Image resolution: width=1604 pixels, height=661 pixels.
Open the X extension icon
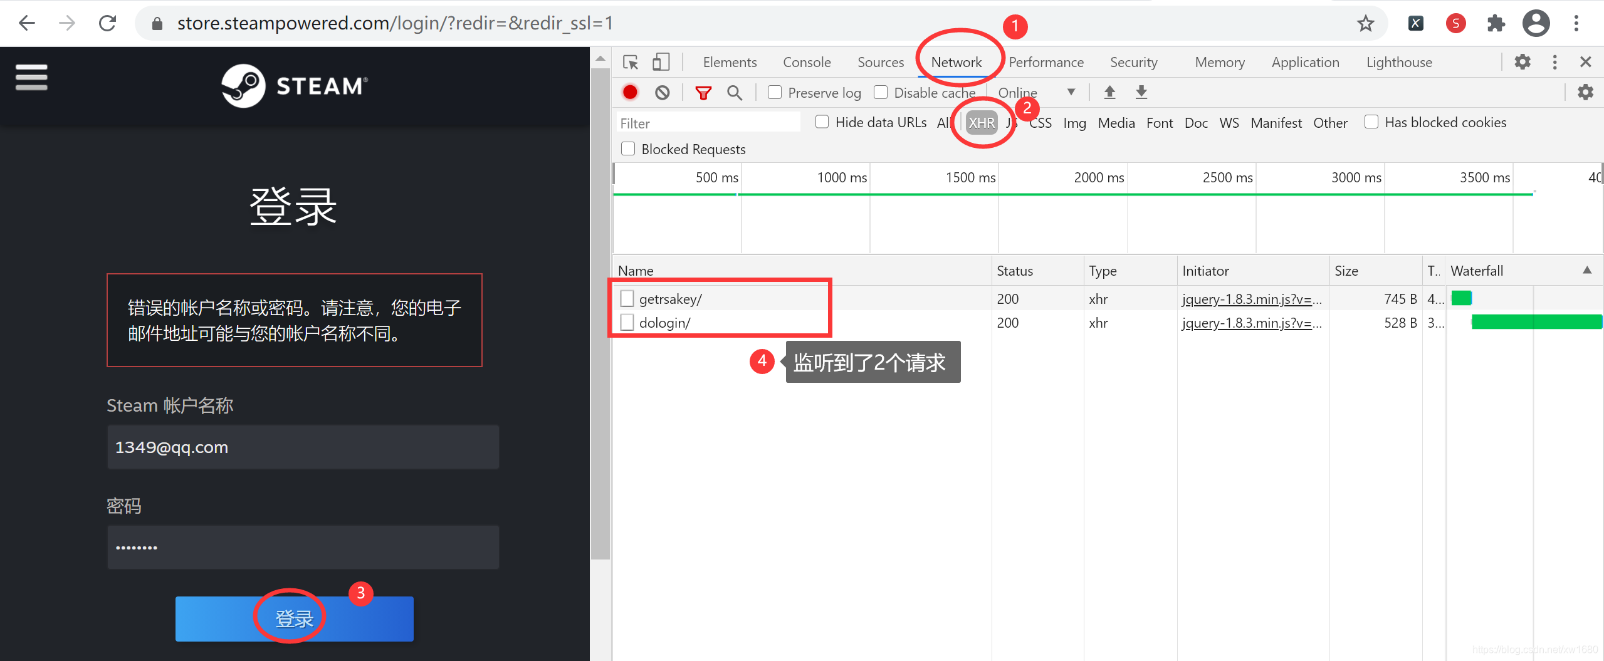[x=1415, y=24]
